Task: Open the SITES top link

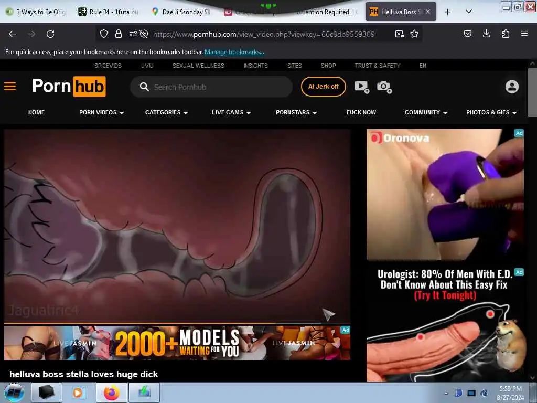Action: (x=295, y=66)
